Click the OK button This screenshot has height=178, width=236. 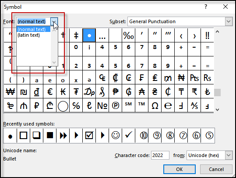pyautogui.click(x=180, y=169)
